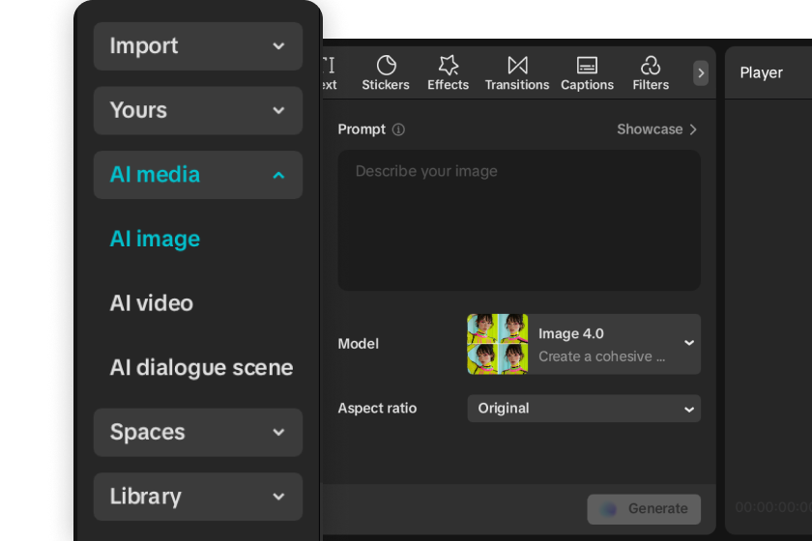This screenshot has width=812, height=541.
Task: Select the Effects star icon
Action: coord(448,66)
